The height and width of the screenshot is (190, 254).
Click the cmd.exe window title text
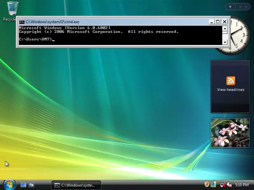pyautogui.click(x=52, y=22)
